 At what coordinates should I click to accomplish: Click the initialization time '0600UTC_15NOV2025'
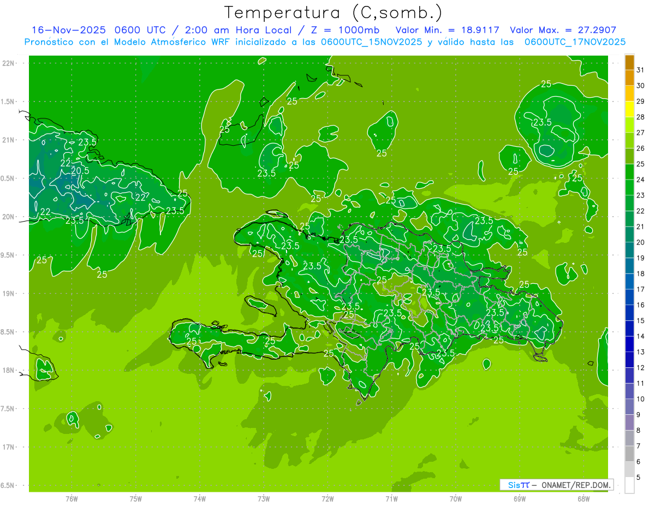(x=372, y=42)
